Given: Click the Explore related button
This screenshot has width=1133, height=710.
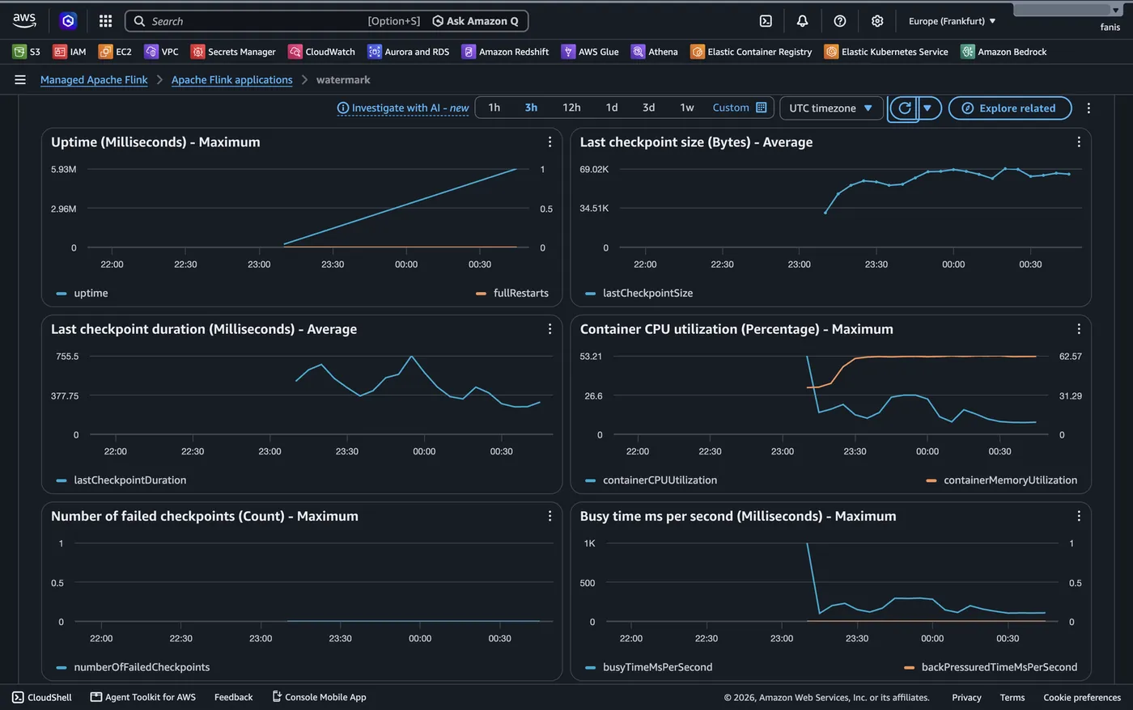Looking at the screenshot, I should pos(1010,108).
